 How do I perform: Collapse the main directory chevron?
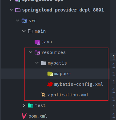pyautogui.click(x=24, y=31)
